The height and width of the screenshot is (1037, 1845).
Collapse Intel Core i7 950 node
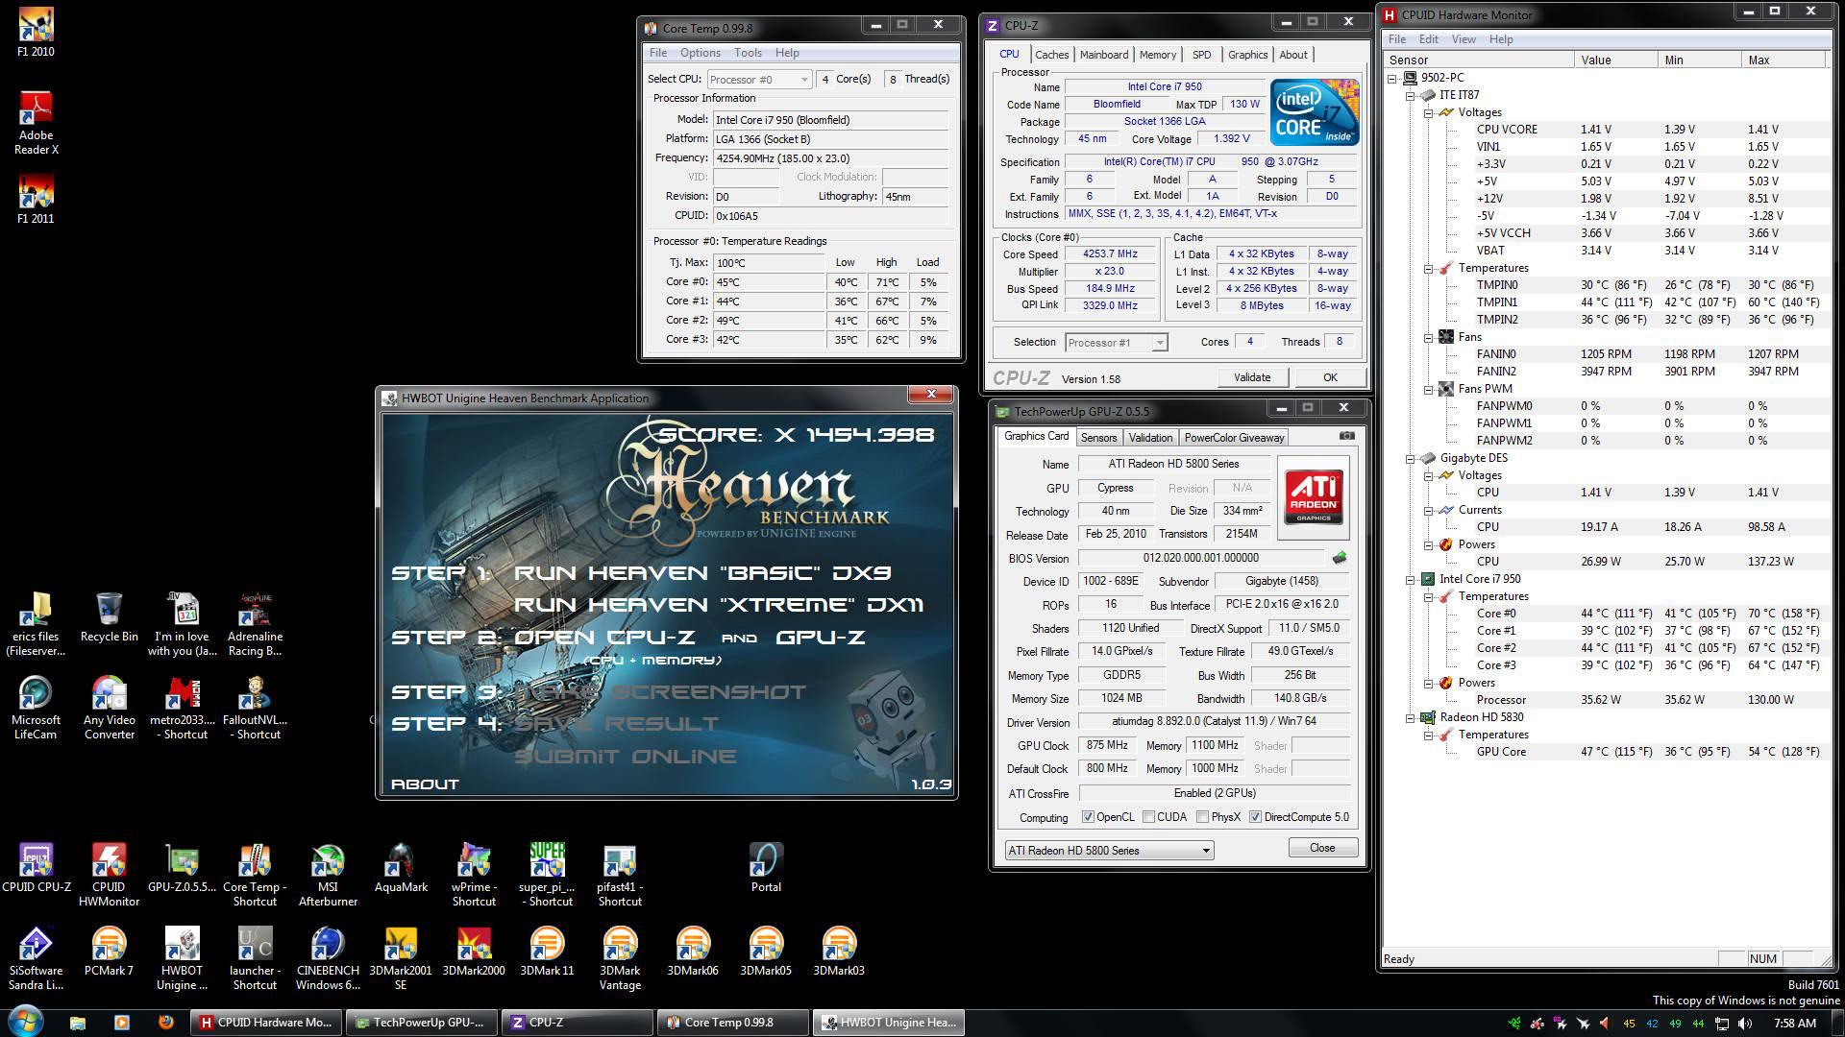(x=1411, y=579)
